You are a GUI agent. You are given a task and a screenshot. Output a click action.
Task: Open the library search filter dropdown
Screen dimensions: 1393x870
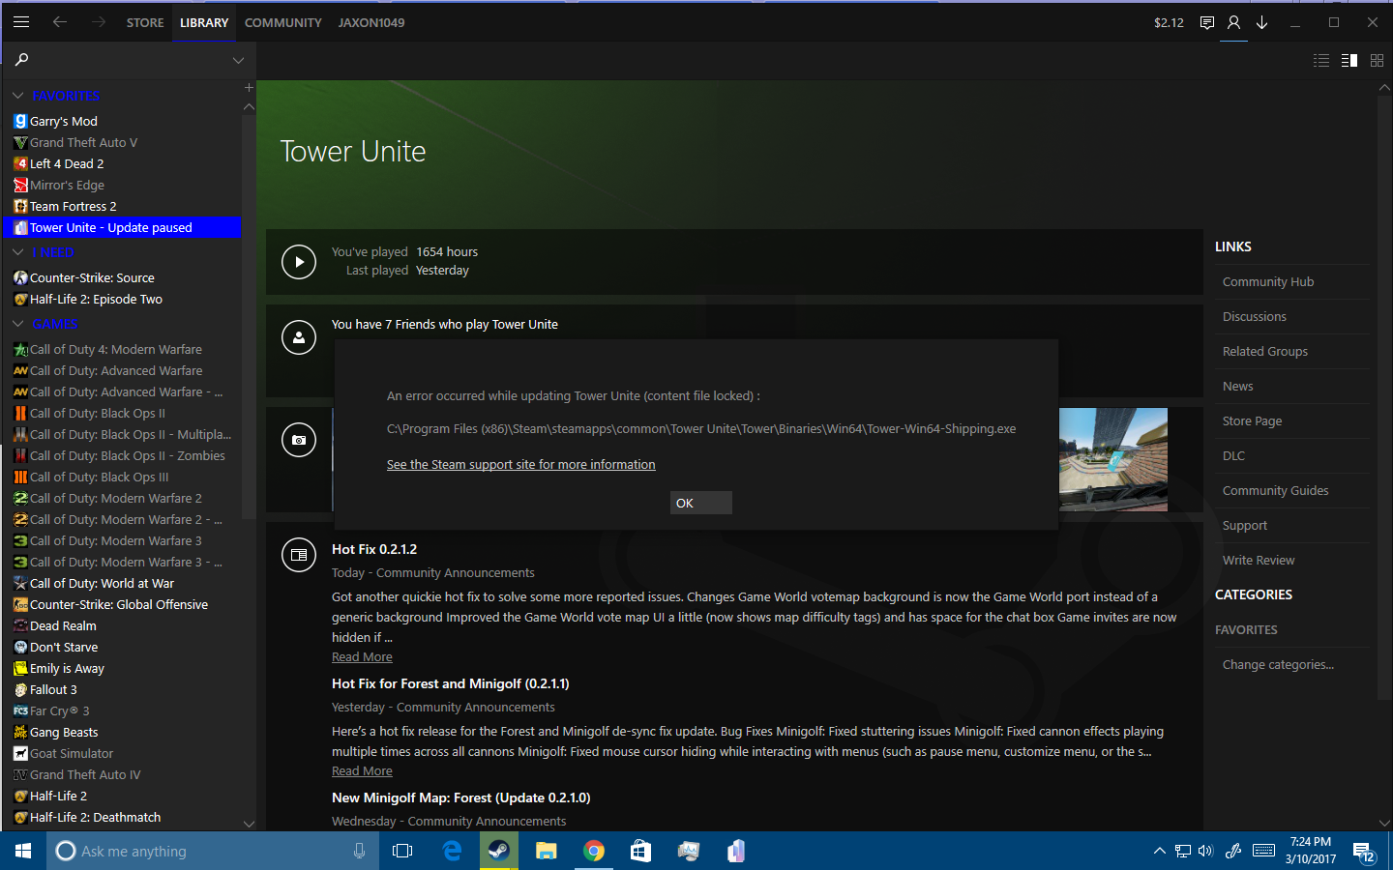[238, 60]
